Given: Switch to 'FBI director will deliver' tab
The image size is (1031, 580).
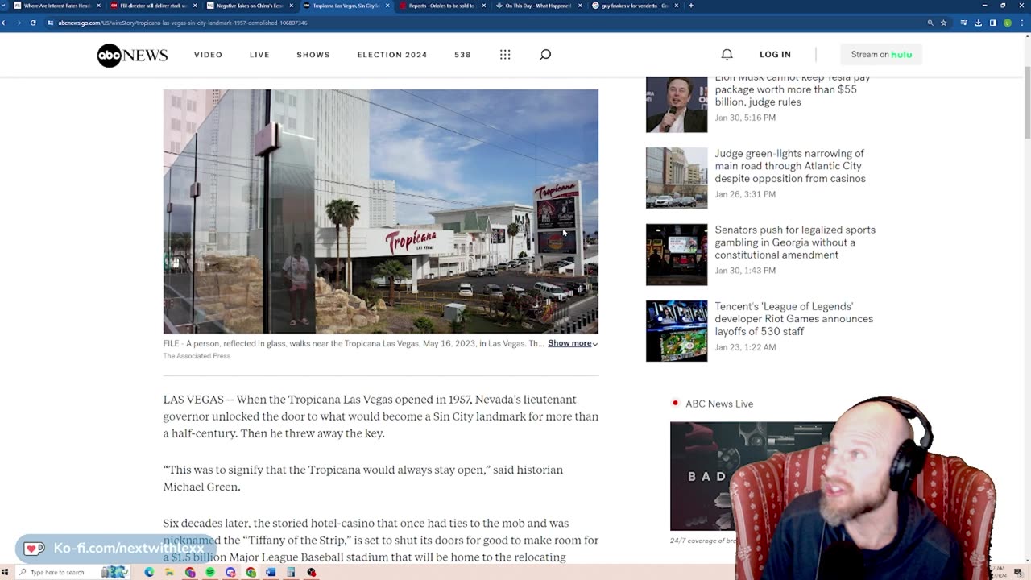Looking at the screenshot, I should point(152,6).
